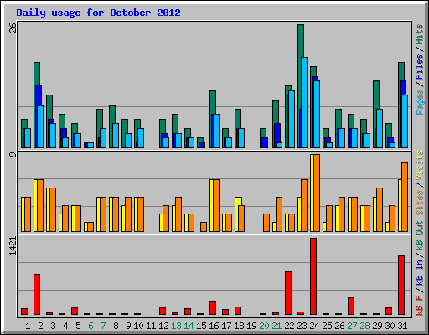Click the green 'Hits' legend label
This screenshot has height=335, width=429.
[420, 34]
